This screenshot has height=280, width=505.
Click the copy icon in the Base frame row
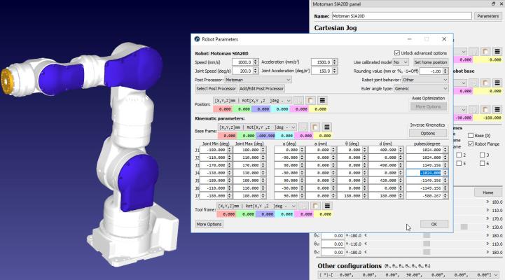pos(303,127)
